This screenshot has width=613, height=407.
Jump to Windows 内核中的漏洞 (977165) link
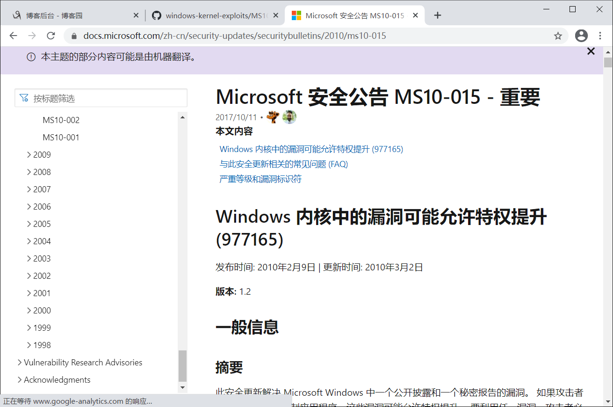pos(311,149)
